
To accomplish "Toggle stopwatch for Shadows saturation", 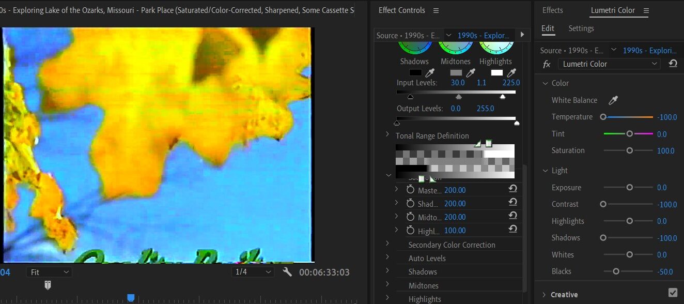I will tap(410, 203).
